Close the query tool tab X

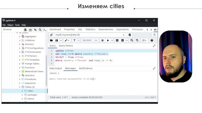click(x=155, y=30)
